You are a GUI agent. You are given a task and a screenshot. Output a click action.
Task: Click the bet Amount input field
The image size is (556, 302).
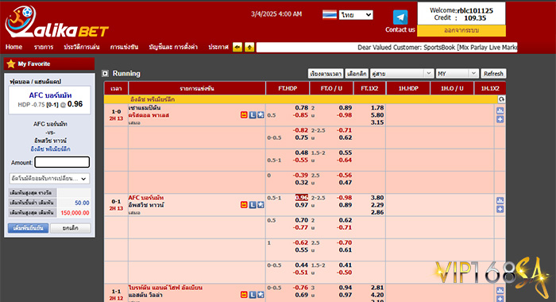pyautogui.click(x=62, y=162)
